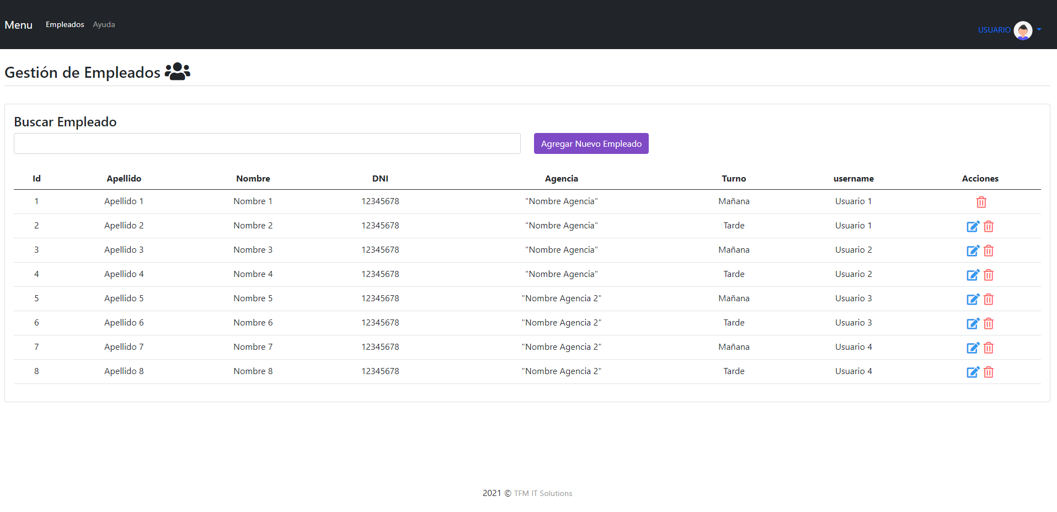Image resolution: width=1057 pixels, height=512 pixels.
Task: Open edit form for Apellido 4
Action: click(x=973, y=275)
